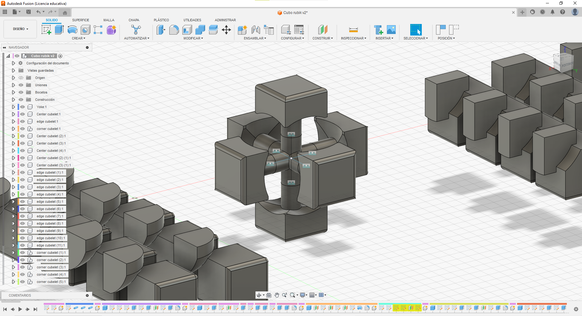Select the rectangular Pattern tool icon
Image resolution: width=582 pixels, height=316 pixels.
click(98, 30)
